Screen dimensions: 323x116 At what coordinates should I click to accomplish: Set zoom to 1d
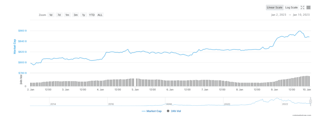[51, 15]
